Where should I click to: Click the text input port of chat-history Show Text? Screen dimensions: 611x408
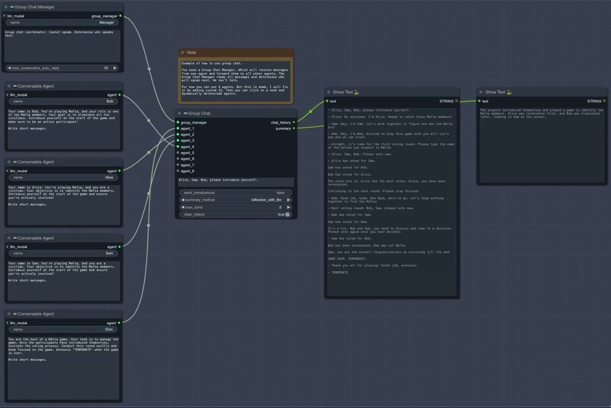pyautogui.click(x=327, y=101)
